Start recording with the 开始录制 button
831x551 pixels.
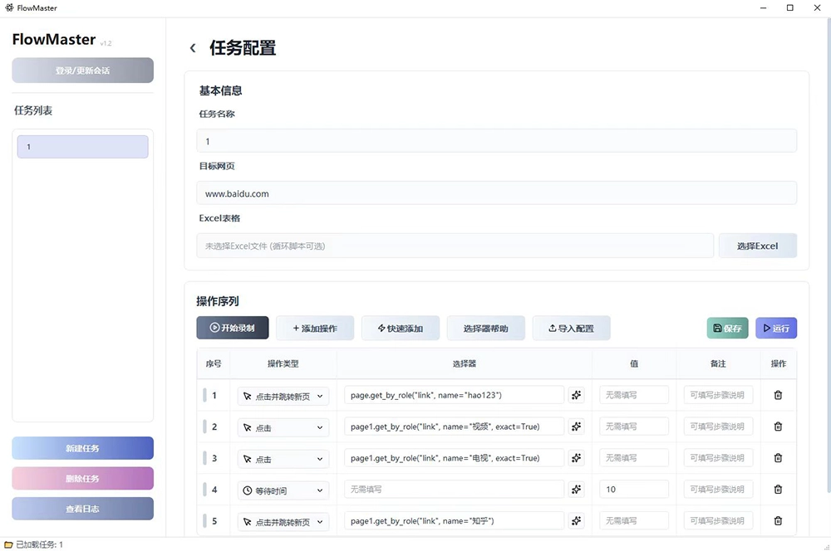[x=232, y=328]
